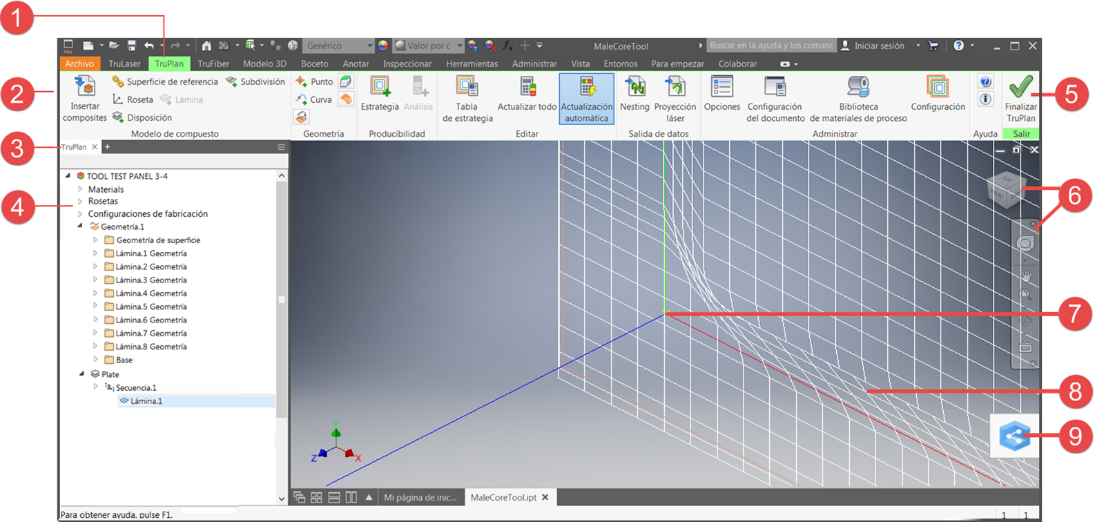
Task: Click the blue share icon in viewport
Action: [1014, 436]
